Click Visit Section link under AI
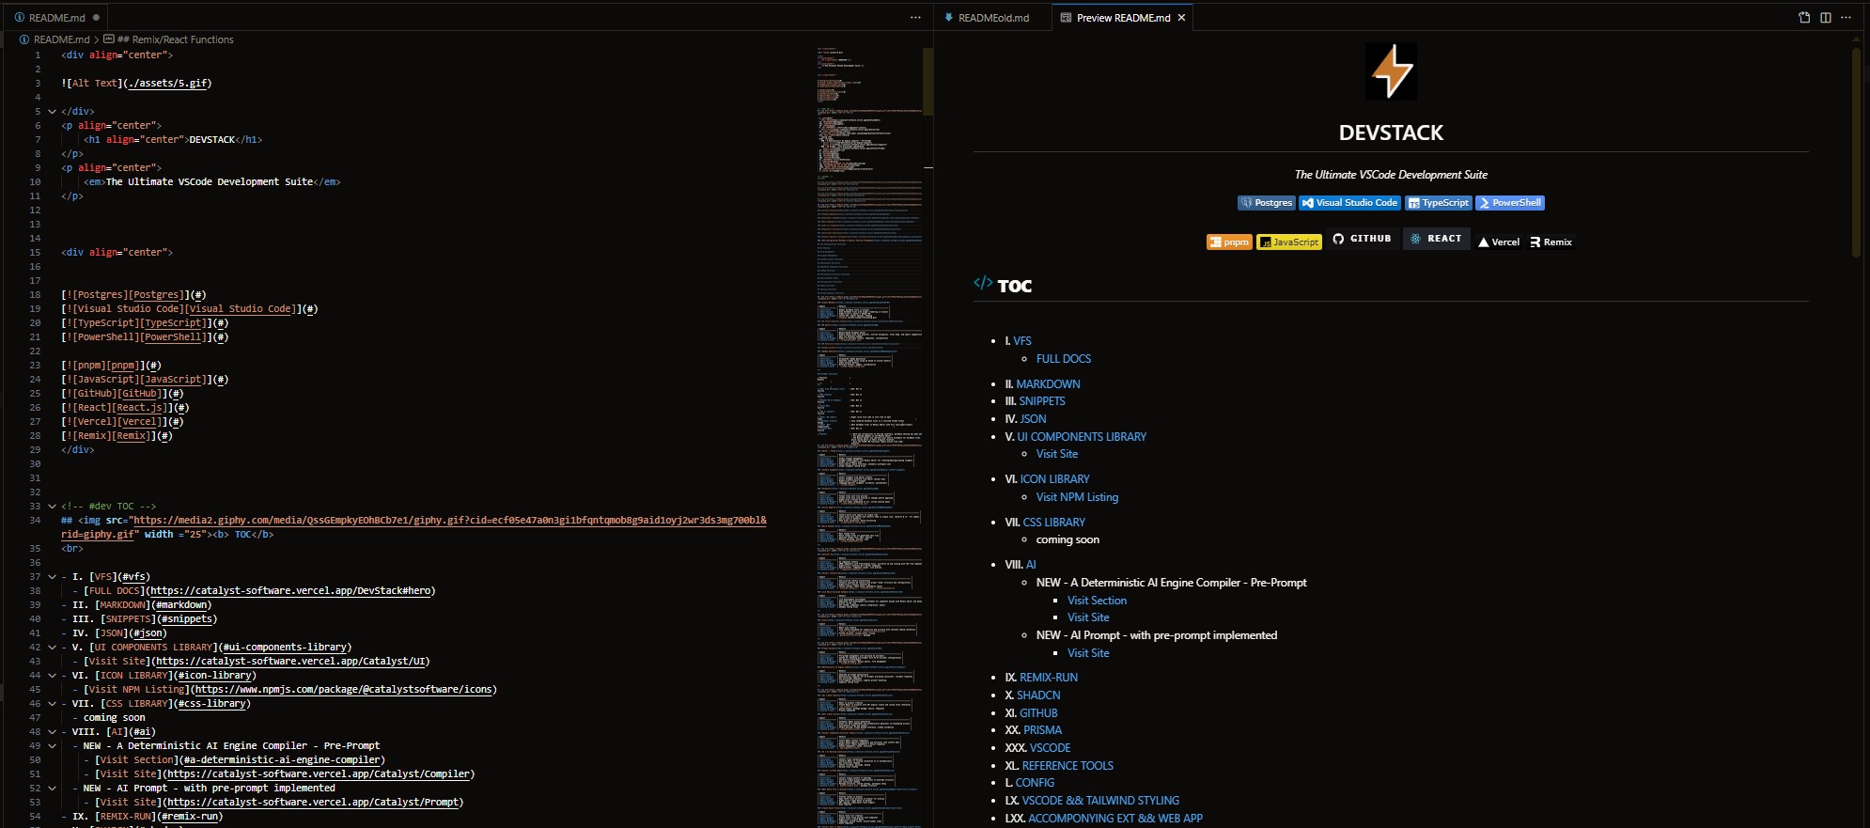 point(1097,601)
